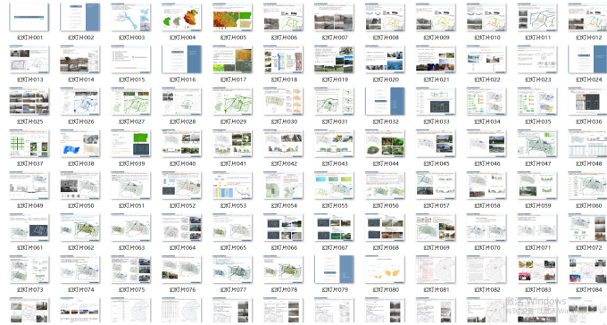Click the file name 幻灯片014
Image resolution: width=607 pixels, height=325 pixels.
click(x=80, y=79)
